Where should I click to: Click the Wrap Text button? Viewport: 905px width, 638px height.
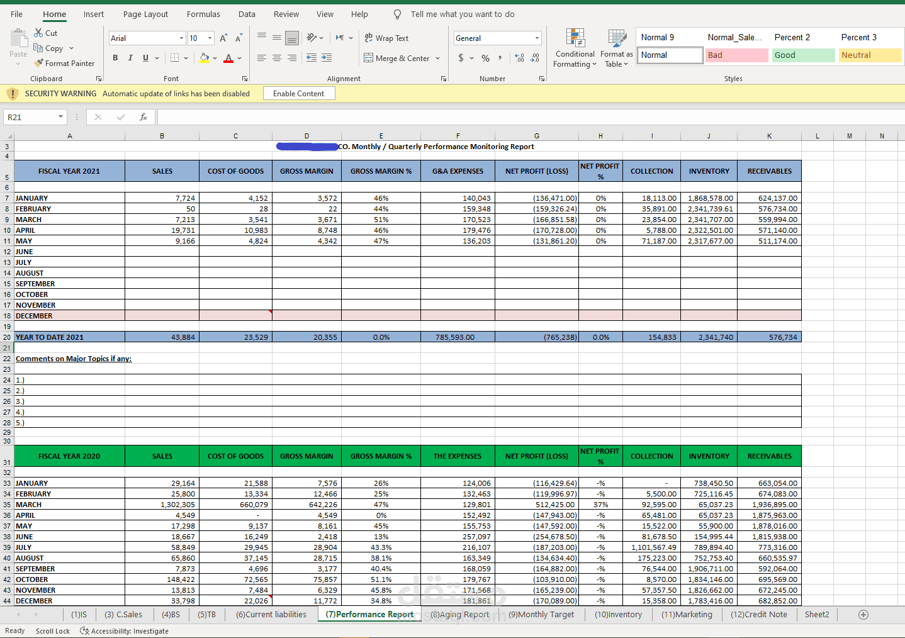tap(386, 38)
